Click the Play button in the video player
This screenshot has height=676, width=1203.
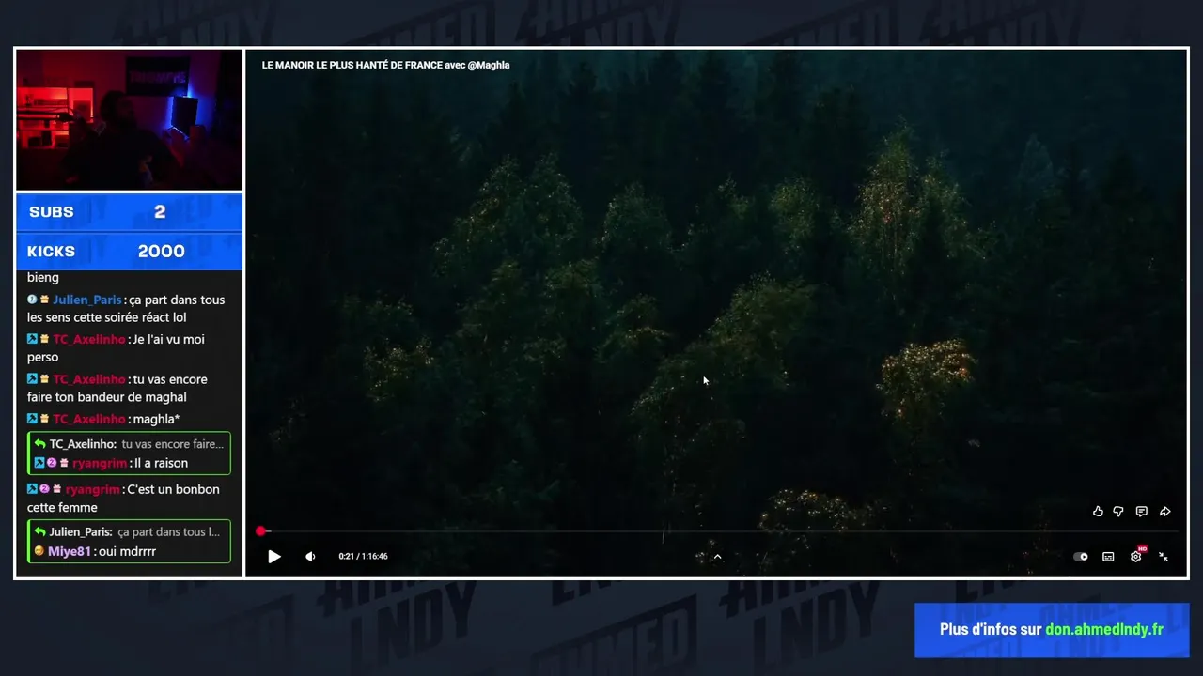tap(274, 557)
